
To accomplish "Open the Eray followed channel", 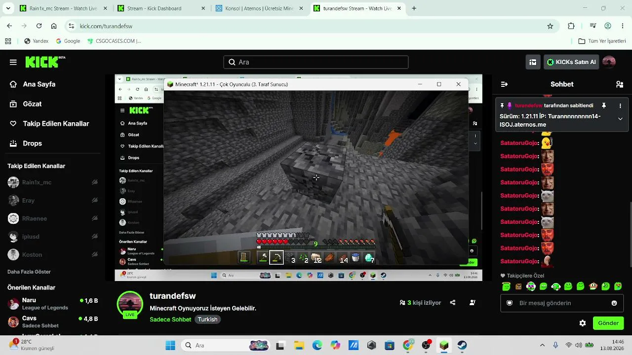I will tap(53, 201).
